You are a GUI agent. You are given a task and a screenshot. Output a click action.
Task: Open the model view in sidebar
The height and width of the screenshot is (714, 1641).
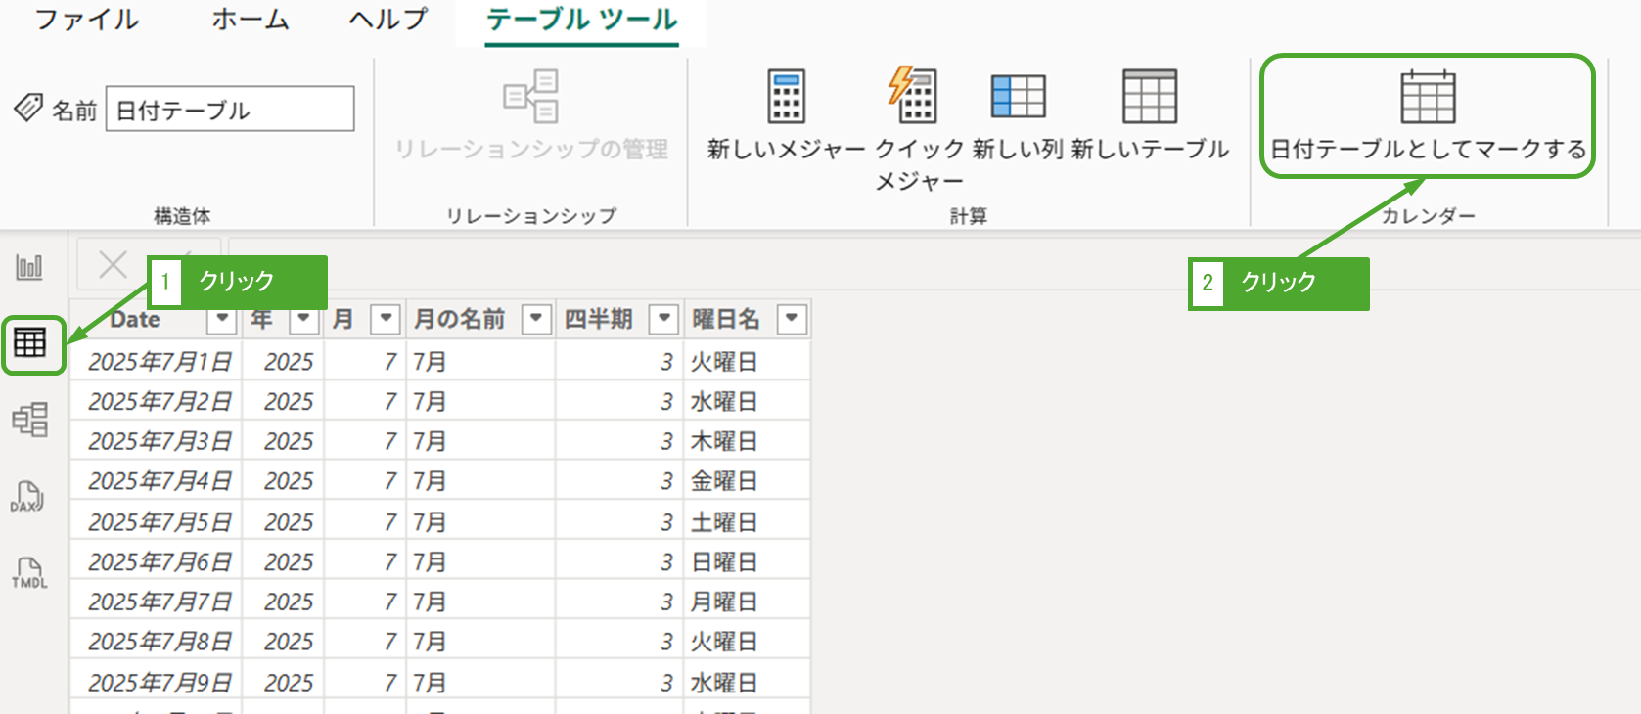tap(30, 420)
